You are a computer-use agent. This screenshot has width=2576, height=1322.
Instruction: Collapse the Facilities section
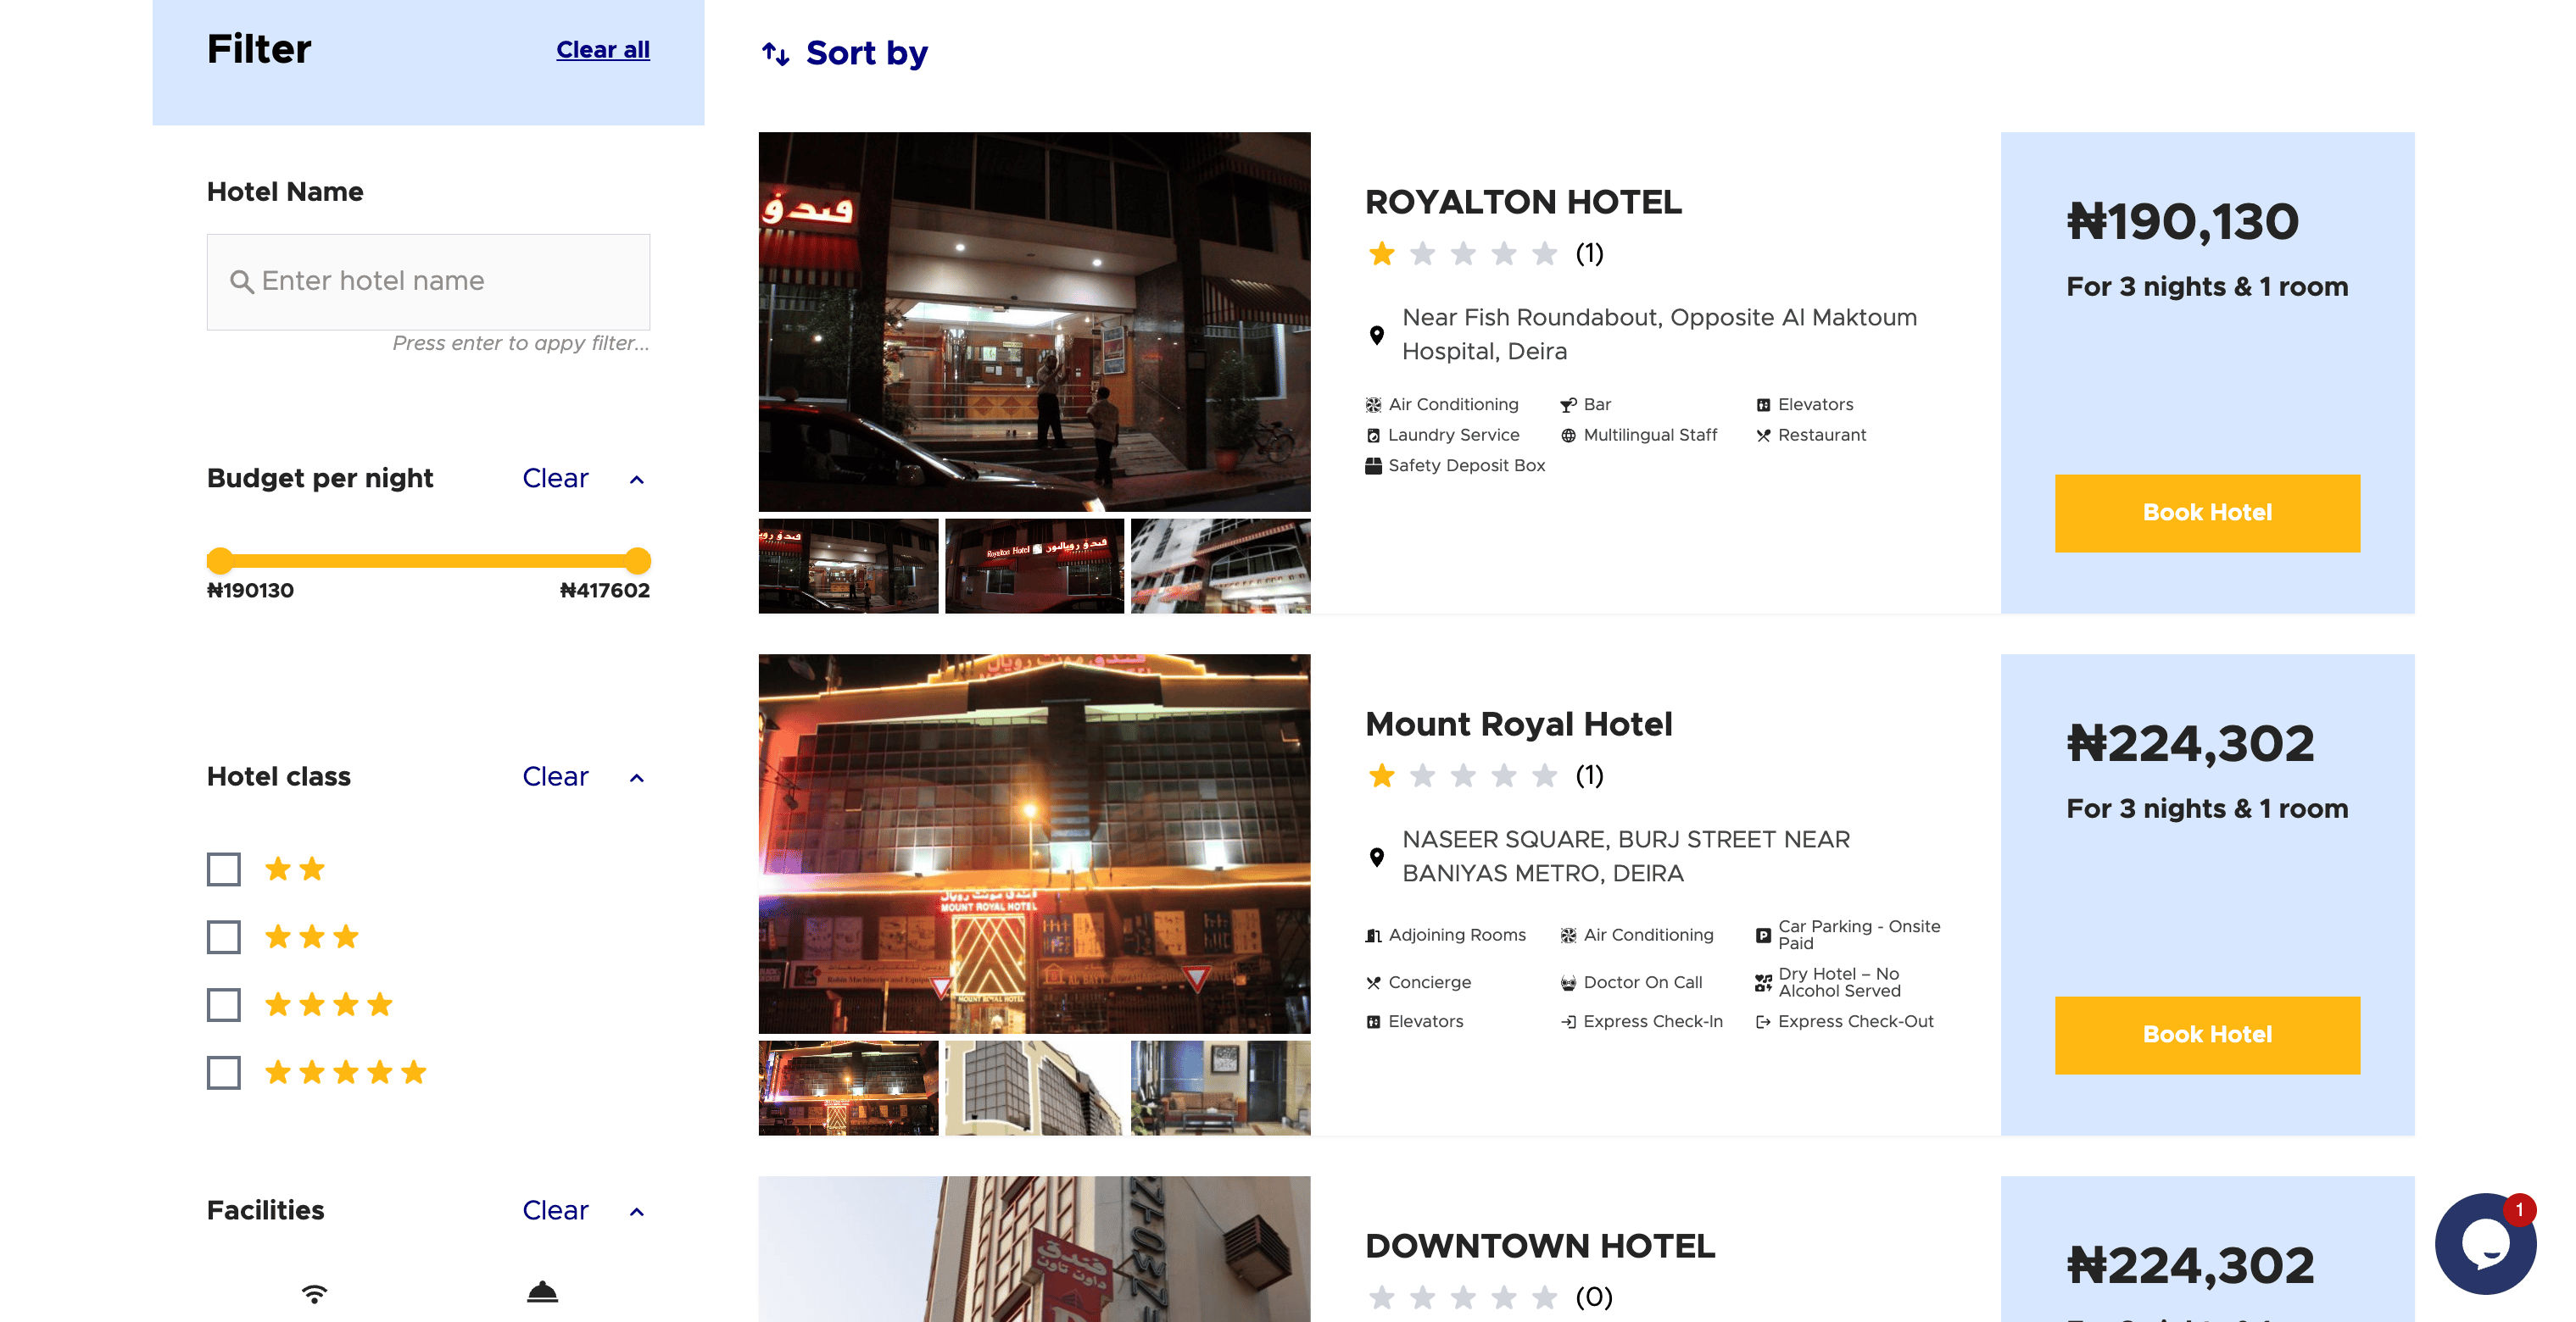[637, 1211]
